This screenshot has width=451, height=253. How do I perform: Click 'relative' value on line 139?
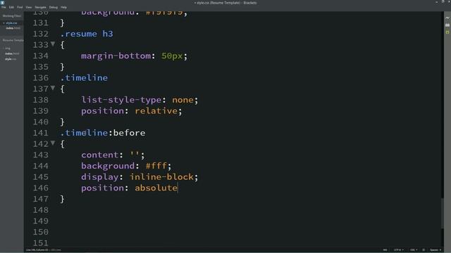coord(156,111)
